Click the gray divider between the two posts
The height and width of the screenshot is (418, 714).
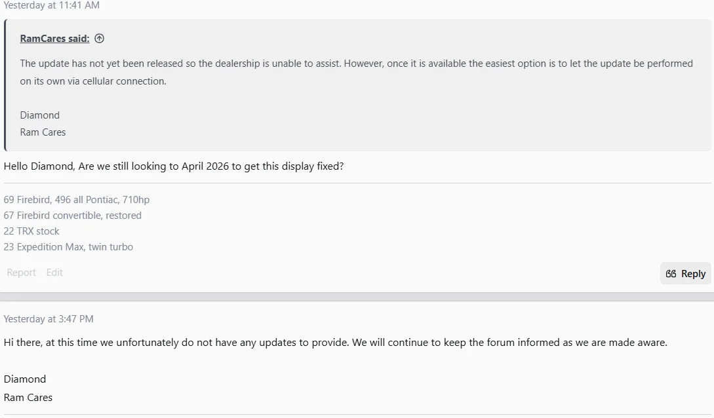(x=357, y=297)
